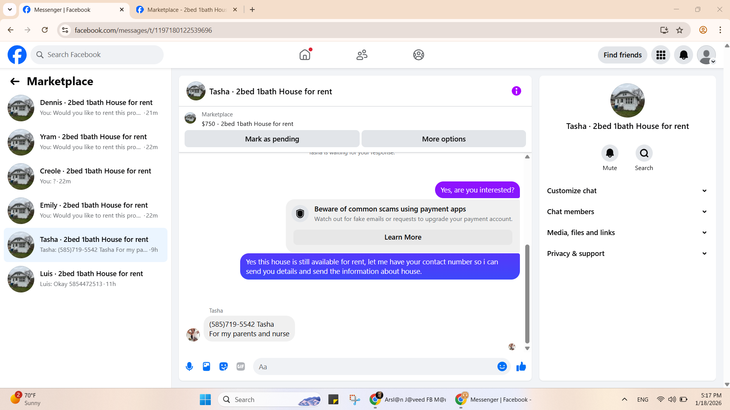The image size is (730, 410).
Task: Click Find friends button
Action: tap(622, 55)
